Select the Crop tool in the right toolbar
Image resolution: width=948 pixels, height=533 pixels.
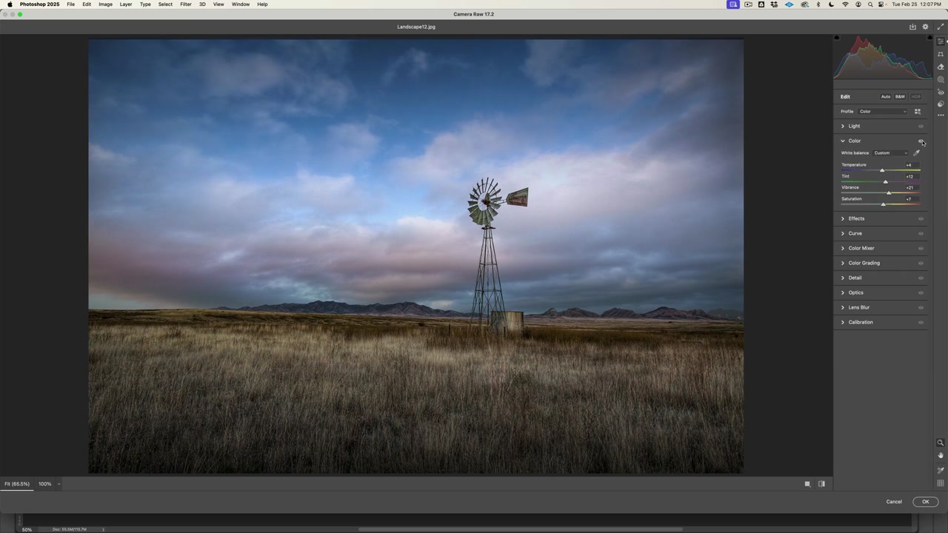tap(941, 54)
